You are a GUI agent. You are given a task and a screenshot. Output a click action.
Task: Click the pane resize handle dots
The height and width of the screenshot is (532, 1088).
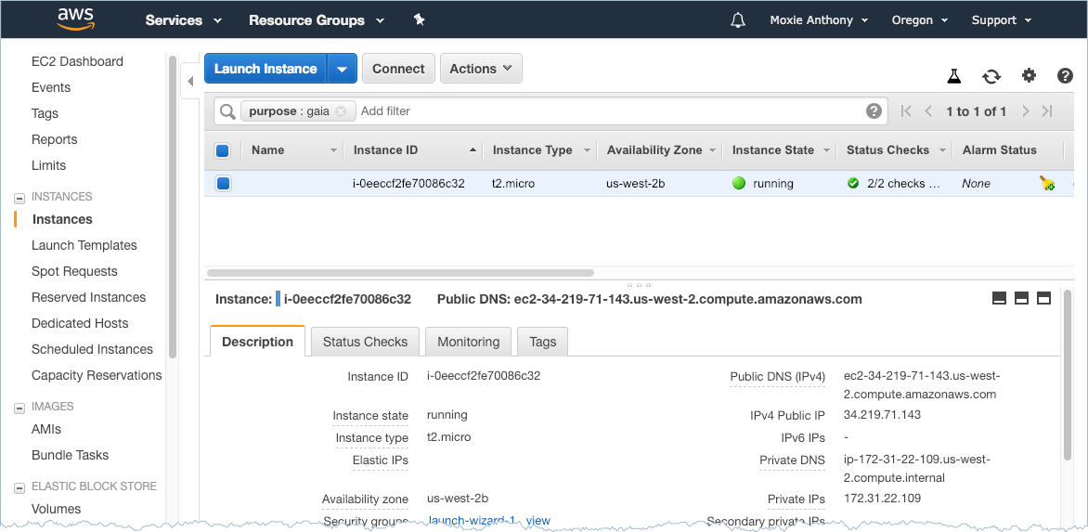click(x=639, y=284)
